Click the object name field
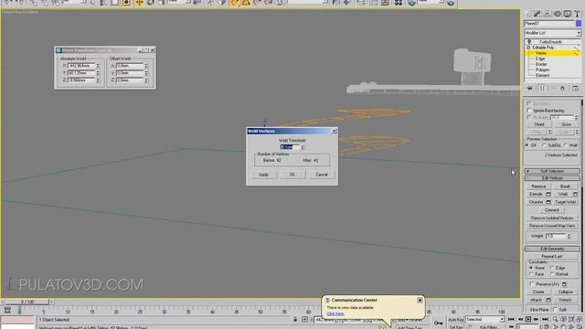Viewport: 585px width, 329px height. (x=549, y=24)
